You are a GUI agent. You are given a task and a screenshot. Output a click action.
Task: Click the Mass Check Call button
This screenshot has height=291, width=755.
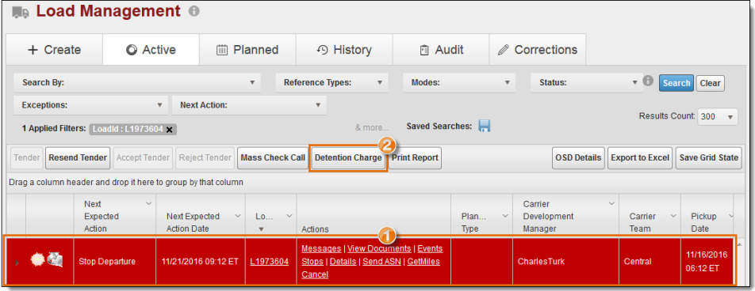(273, 157)
